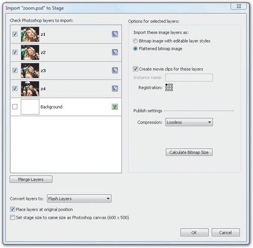Screen dimensions: 253x248
Task: Click Calculate Bitmap Size button
Action: click(x=189, y=152)
